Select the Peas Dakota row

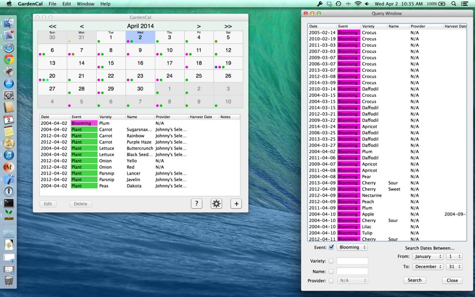click(x=140, y=186)
